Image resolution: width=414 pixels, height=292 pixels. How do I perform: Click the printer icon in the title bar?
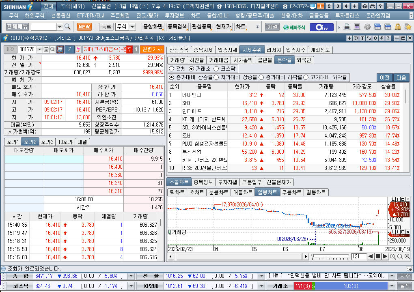point(372,6)
